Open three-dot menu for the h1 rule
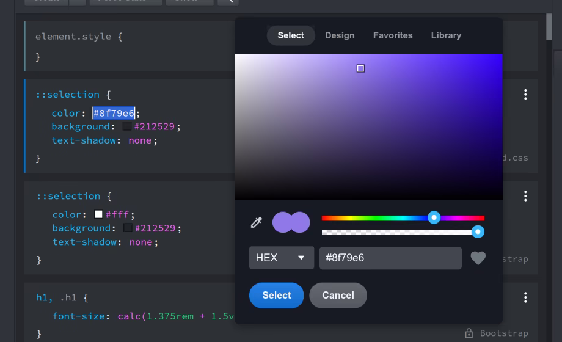 click(x=525, y=297)
